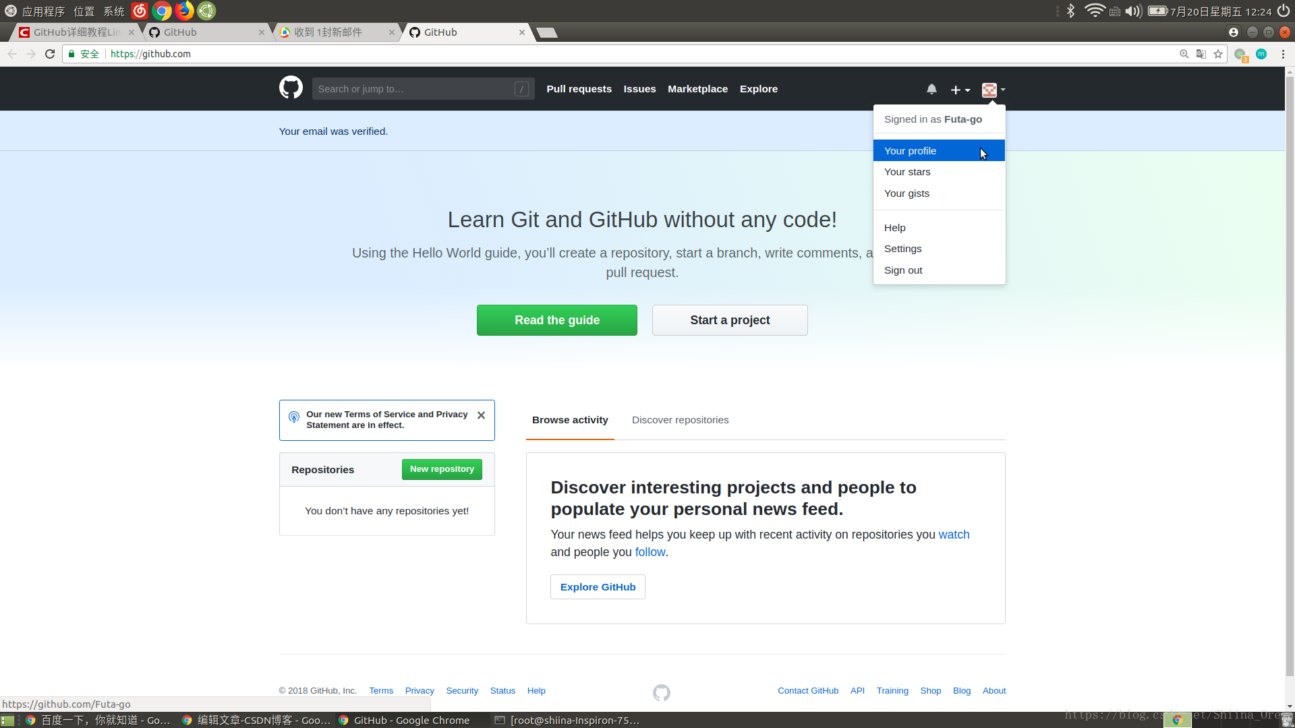Click the Search or jump to field
The height and width of the screenshot is (728, 1295).
click(x=423, y=89)
